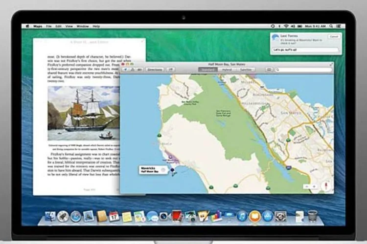The height and width of the screenshot is (244, 367).
Task: Switch to Satellite map view
Action: click(x=246, y=70)
